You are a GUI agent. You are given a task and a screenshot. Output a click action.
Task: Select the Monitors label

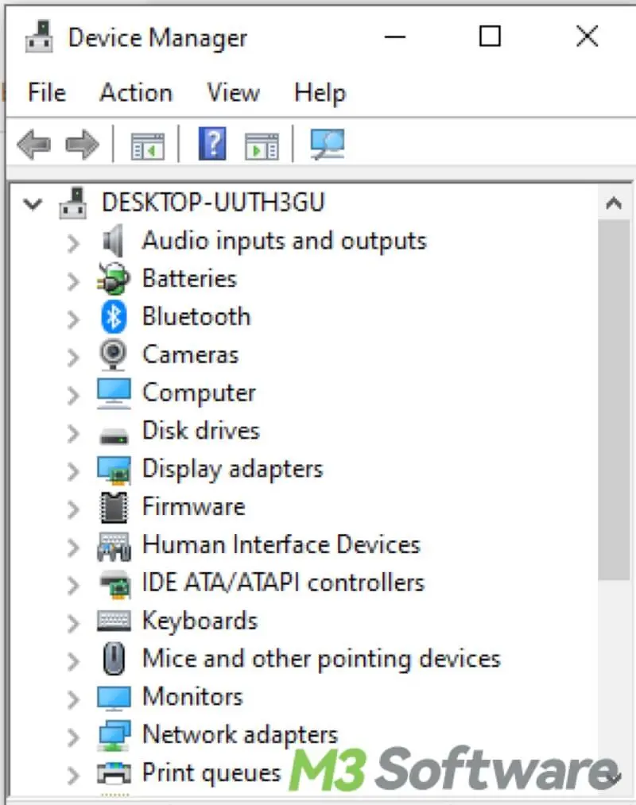[x=192, y=697]
